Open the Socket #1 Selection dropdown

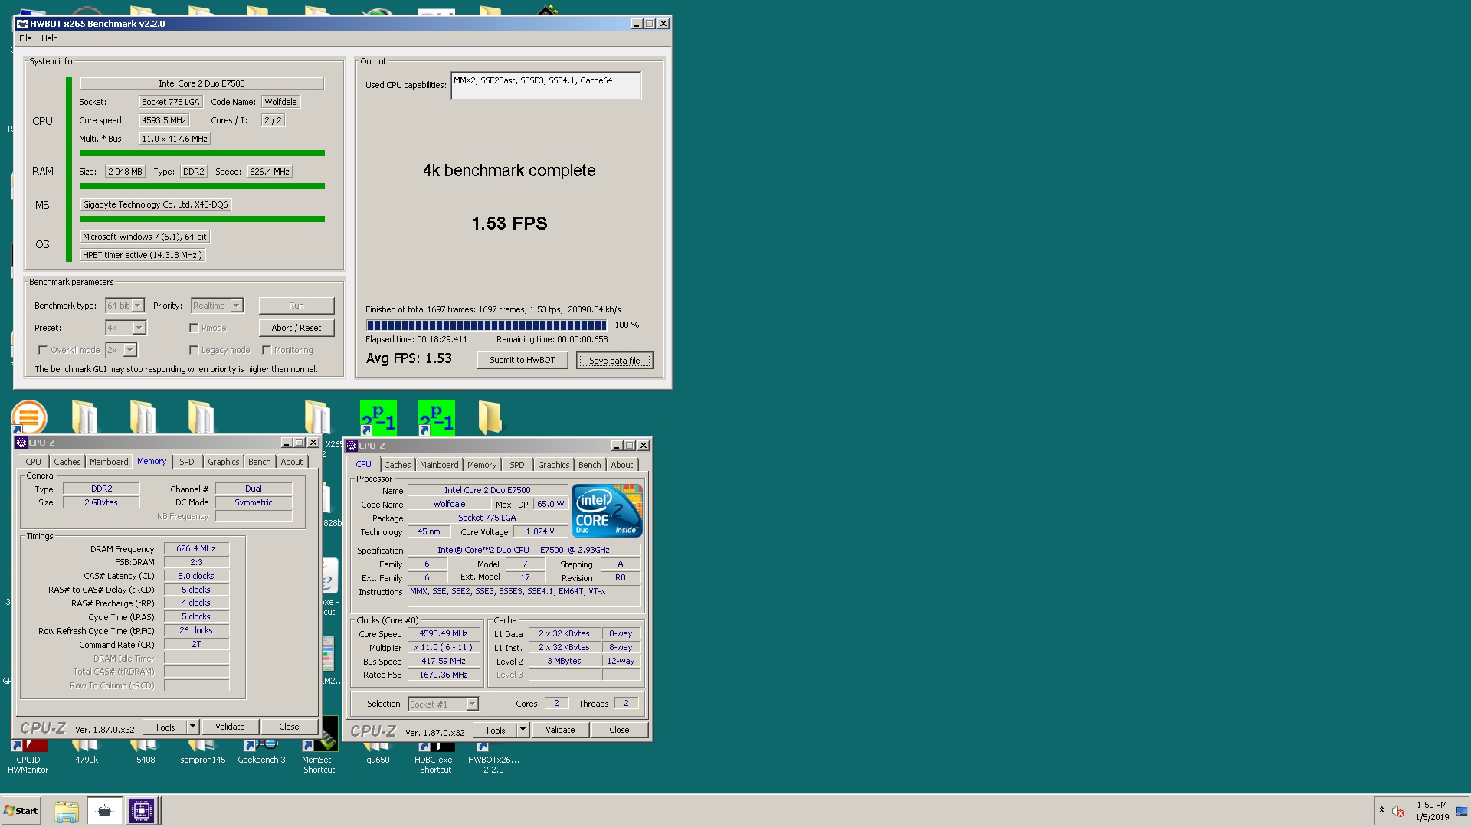point(444,704)
